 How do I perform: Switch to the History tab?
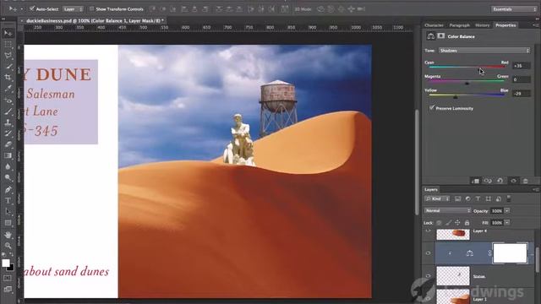tap(483, 25)
